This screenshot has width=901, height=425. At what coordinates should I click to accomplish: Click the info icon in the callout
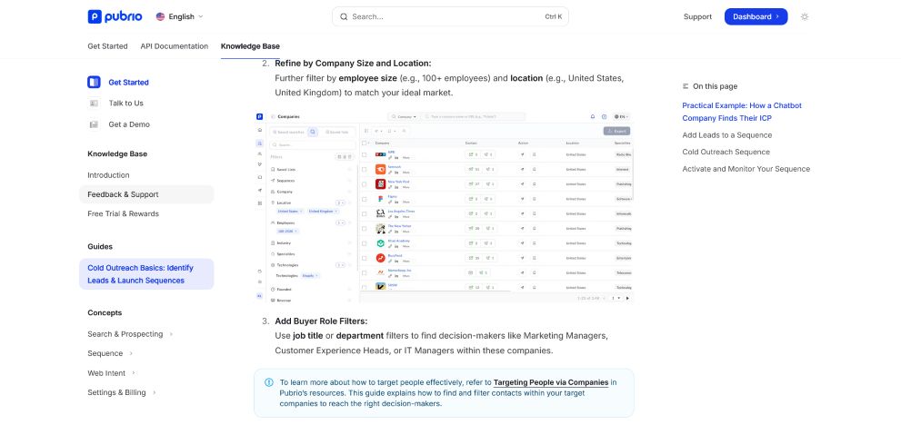tap(269, 382)
